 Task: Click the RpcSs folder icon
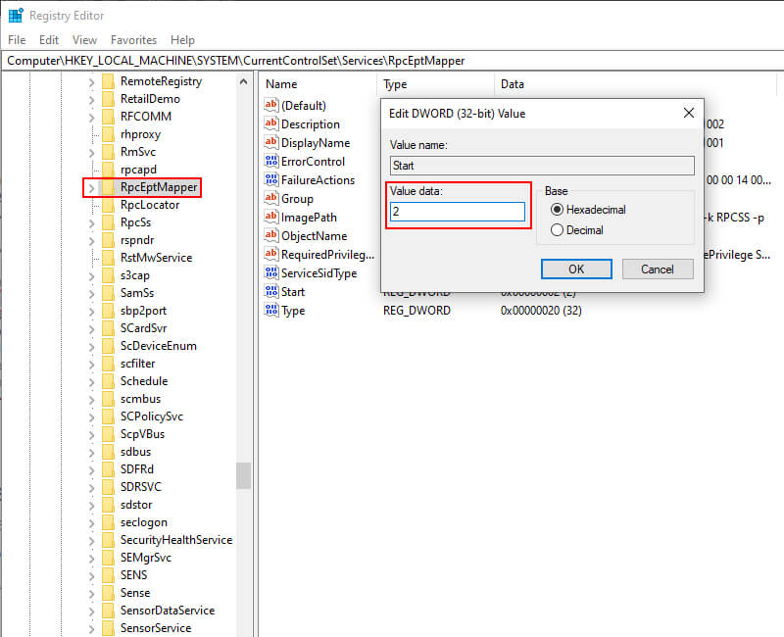click(108, 222)
